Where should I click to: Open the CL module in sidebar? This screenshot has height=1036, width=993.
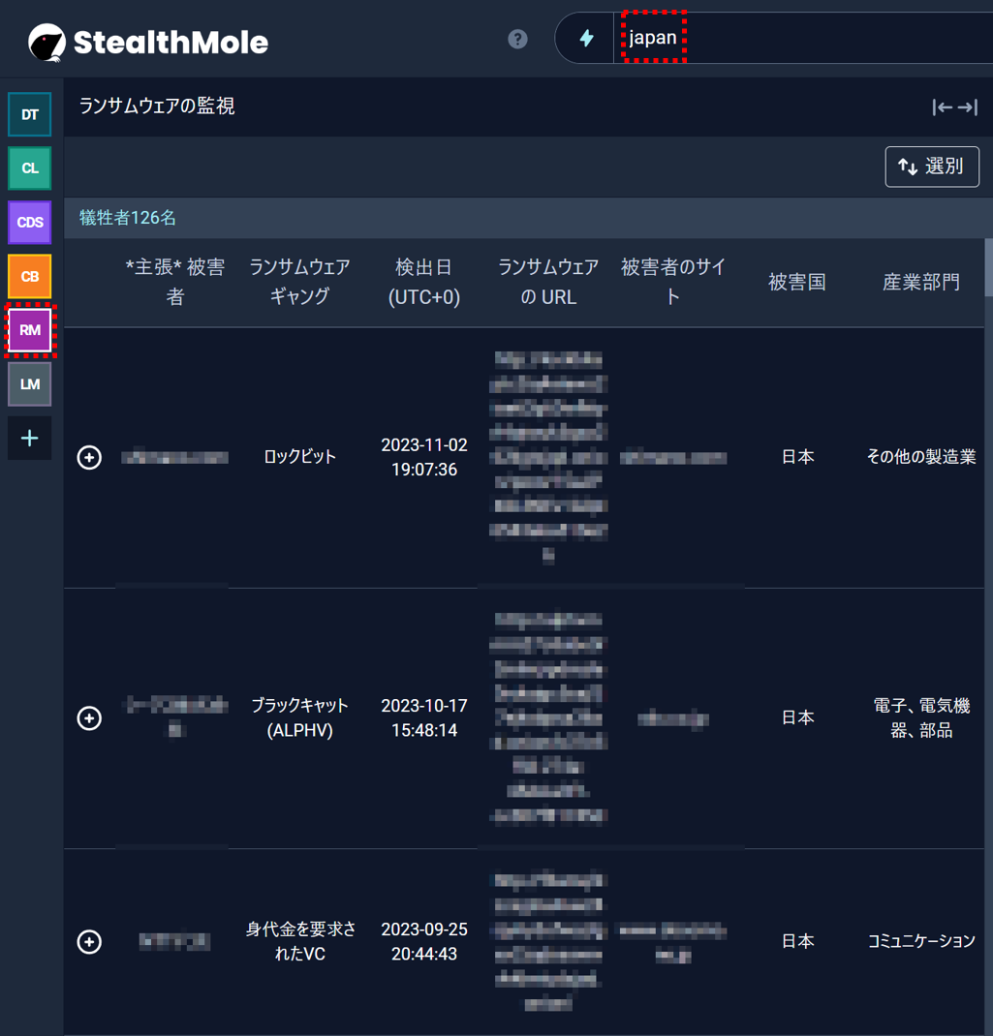(x=30, y=168)
